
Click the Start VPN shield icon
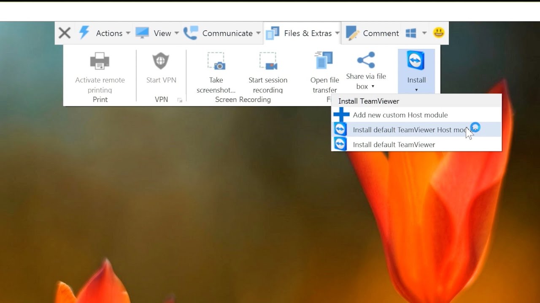point(161,61)
